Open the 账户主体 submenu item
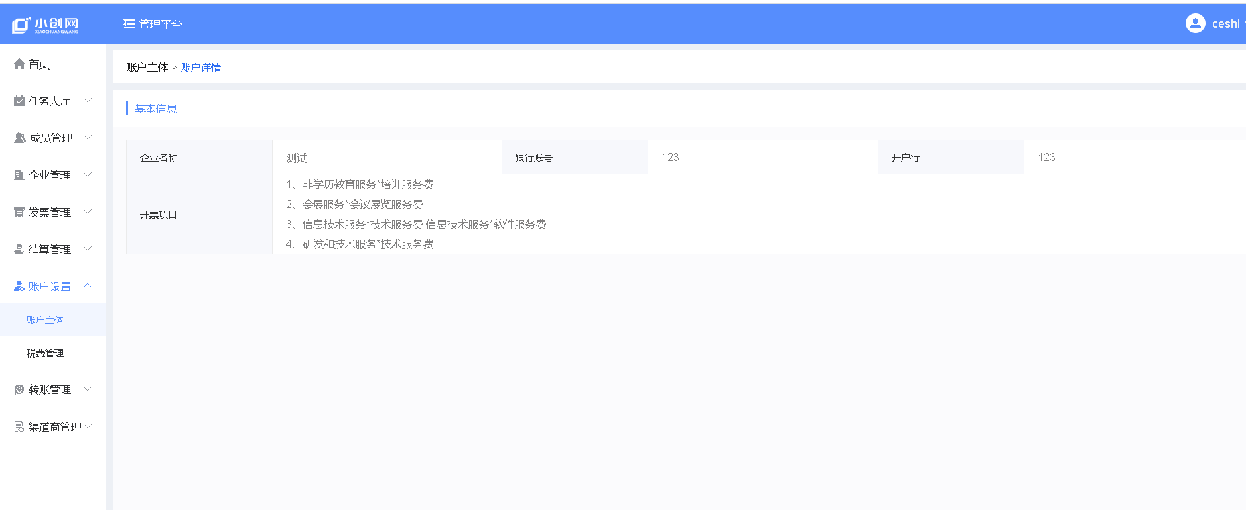1246x510 pixels. click(x=45, y=320)
